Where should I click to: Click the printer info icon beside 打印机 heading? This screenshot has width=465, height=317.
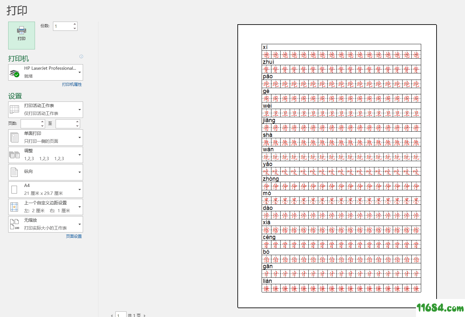81,56
